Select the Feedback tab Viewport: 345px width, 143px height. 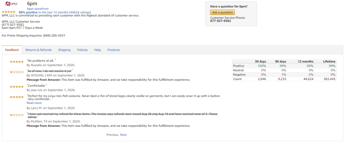click(12, 50)
